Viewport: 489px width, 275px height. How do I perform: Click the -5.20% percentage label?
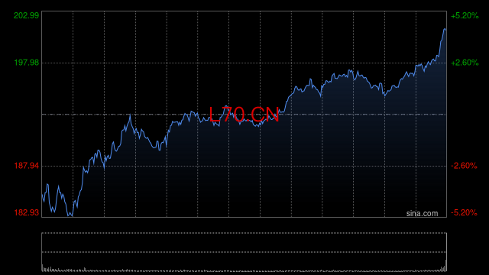click(x=464, y=212)
